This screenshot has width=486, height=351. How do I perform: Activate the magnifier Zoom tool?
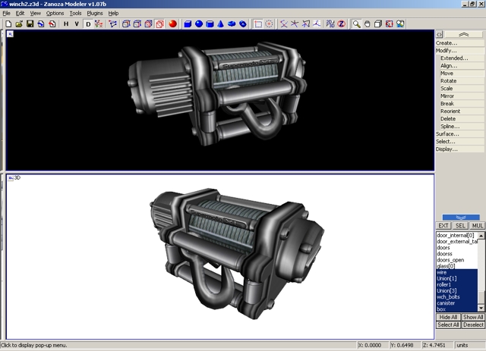(356, 24)
